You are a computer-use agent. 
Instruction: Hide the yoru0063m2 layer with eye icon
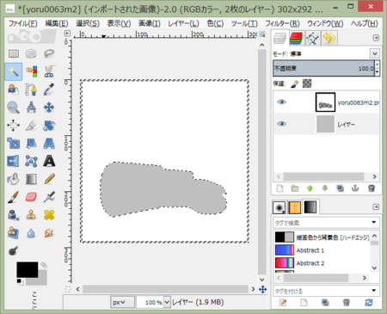point(281,102)
